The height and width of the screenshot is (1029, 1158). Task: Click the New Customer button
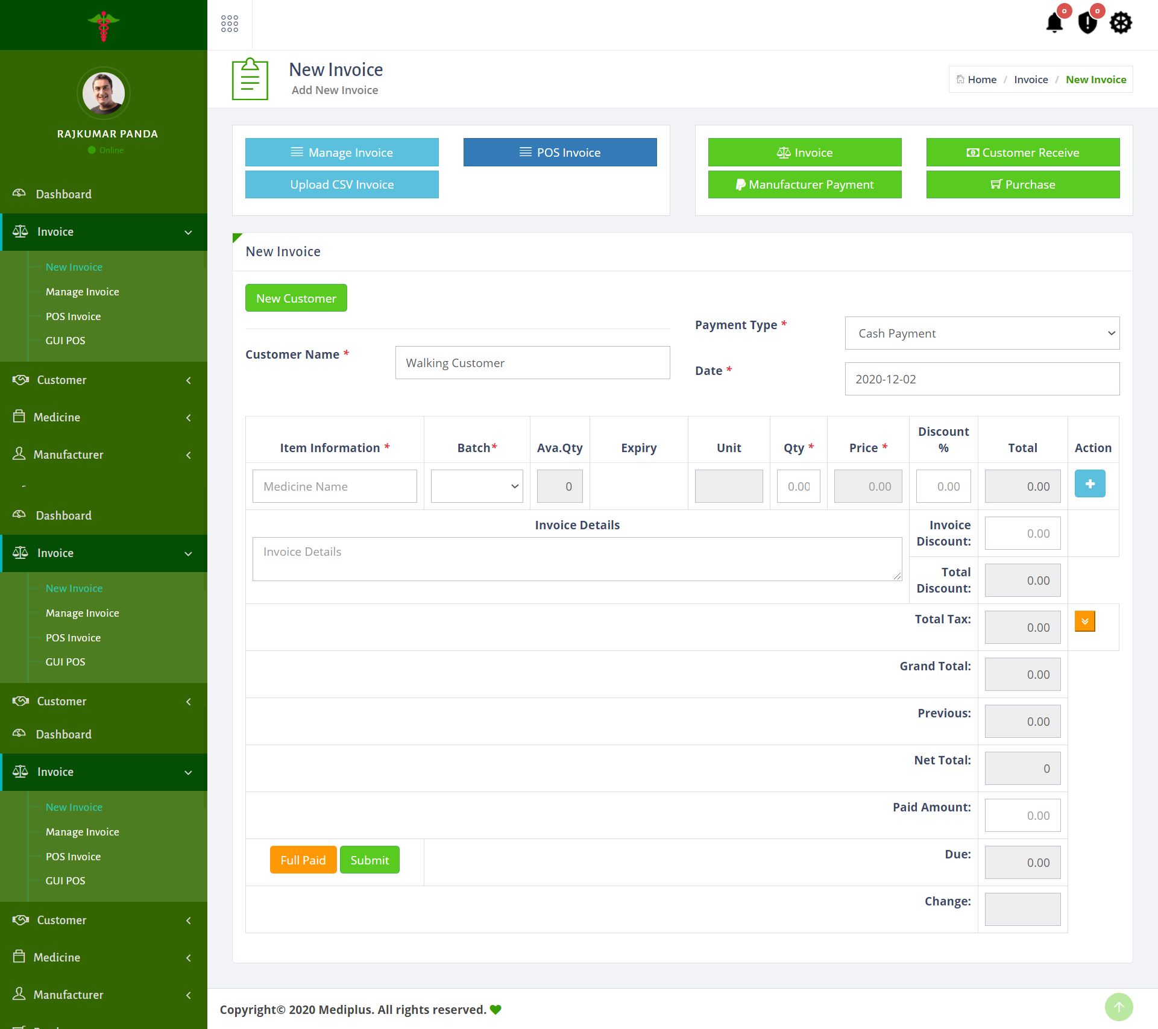point(296,298)
